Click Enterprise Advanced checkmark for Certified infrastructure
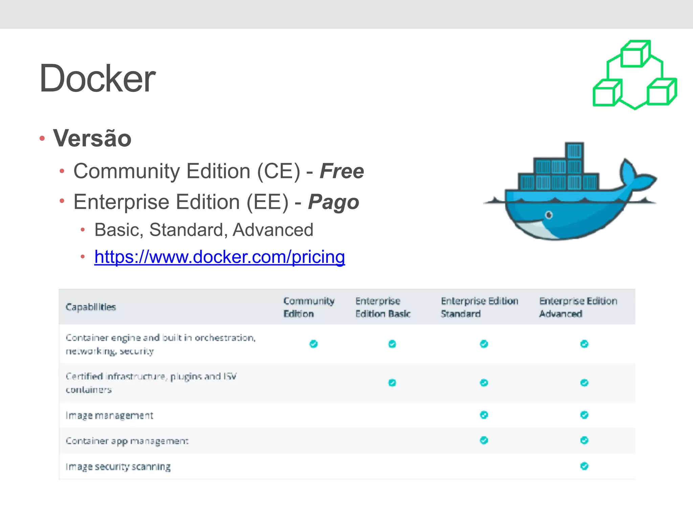This screenshot has width=693, height=520. click(584, 383)
